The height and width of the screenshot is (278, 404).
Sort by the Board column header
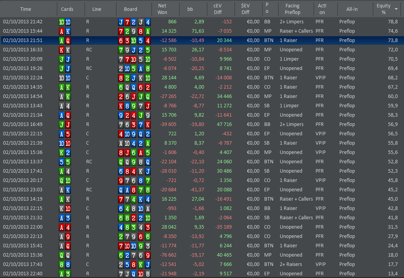tap(131, 9)
